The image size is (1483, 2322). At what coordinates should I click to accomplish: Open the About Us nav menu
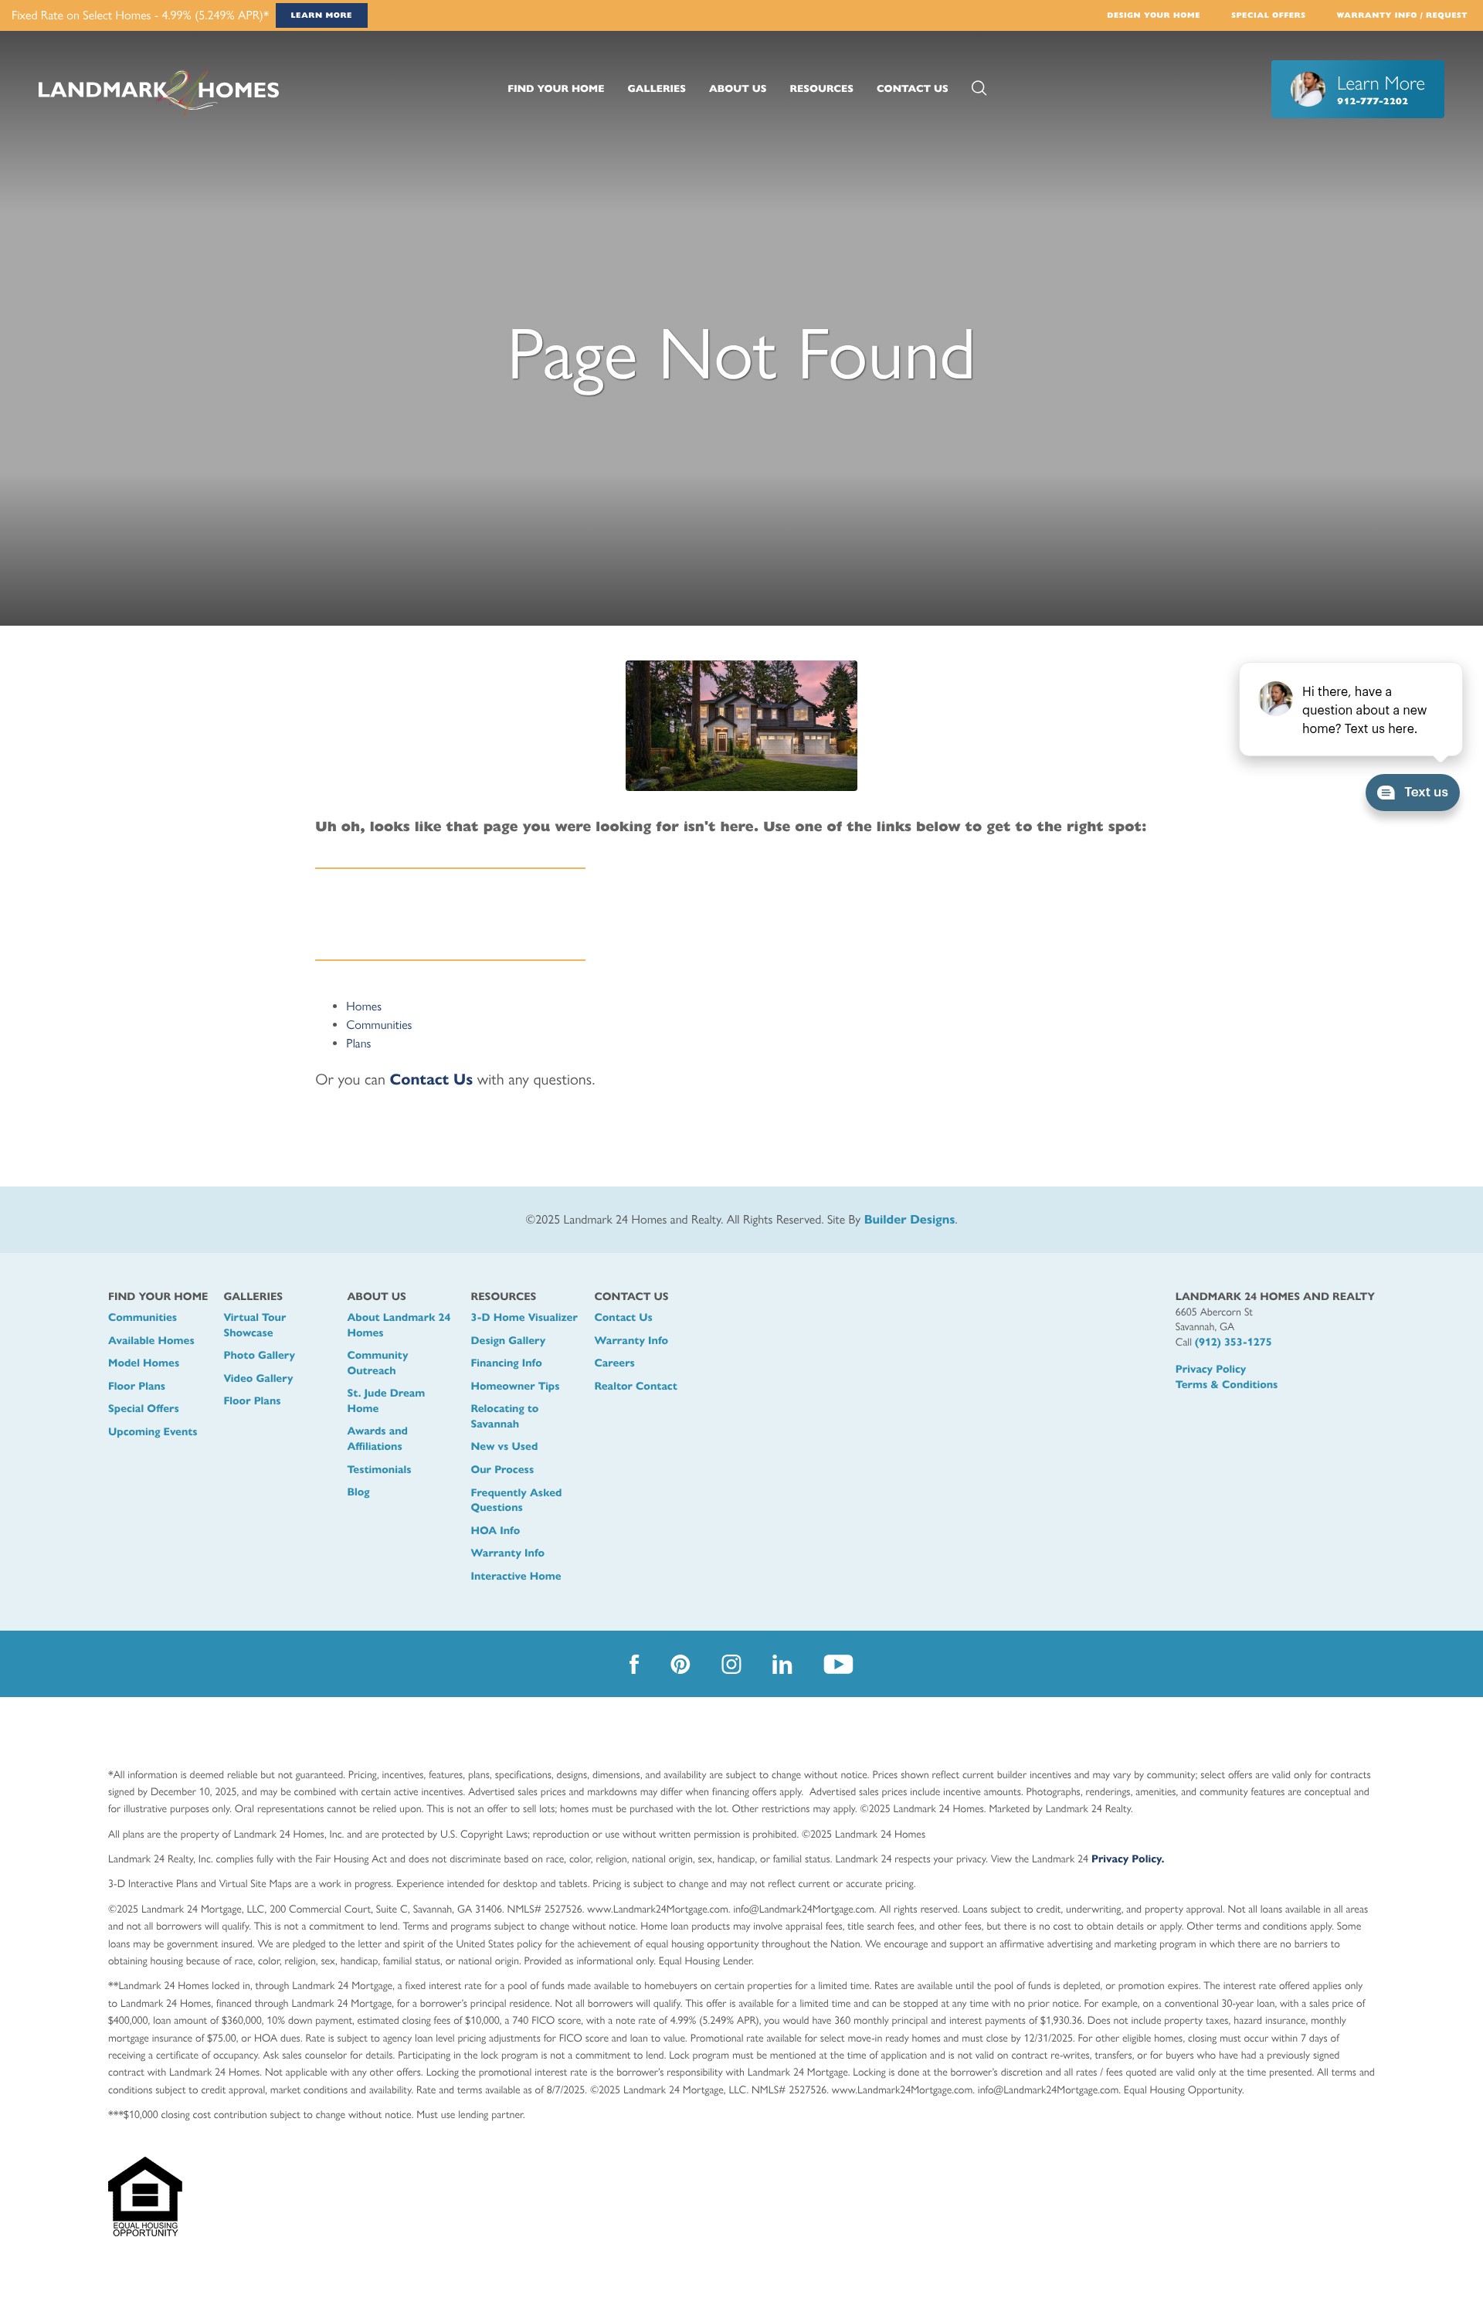point(738,89)
